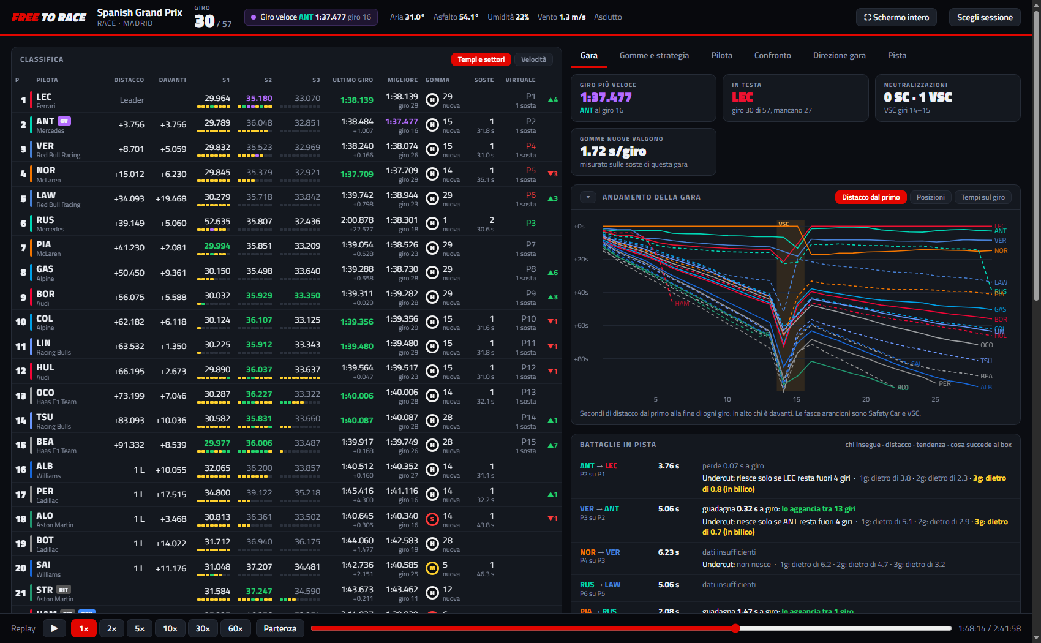The height and width of the screenshot is (643, 1041).
Task: Show the Posizioni chart
Action: (x=930, y=197)
